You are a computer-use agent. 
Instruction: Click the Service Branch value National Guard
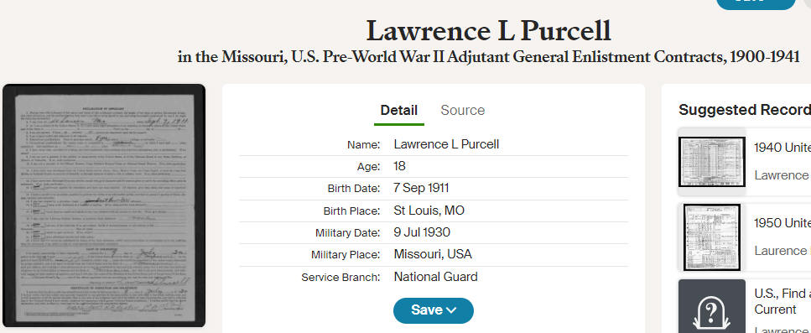[x=435, y=277]
